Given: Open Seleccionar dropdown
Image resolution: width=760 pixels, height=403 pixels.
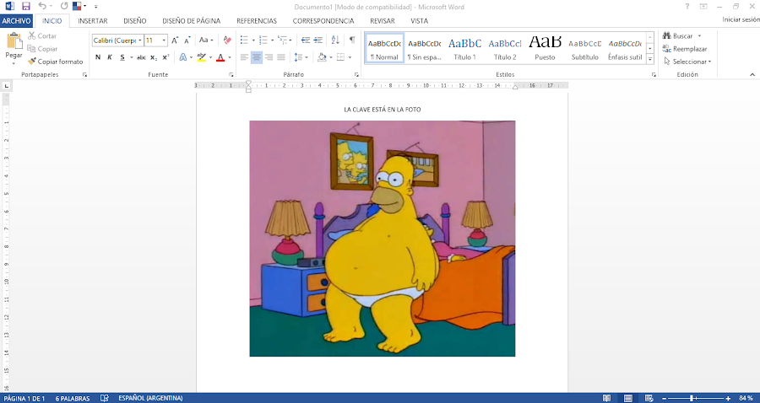Looking at the screenshot, I should (687, 62).
